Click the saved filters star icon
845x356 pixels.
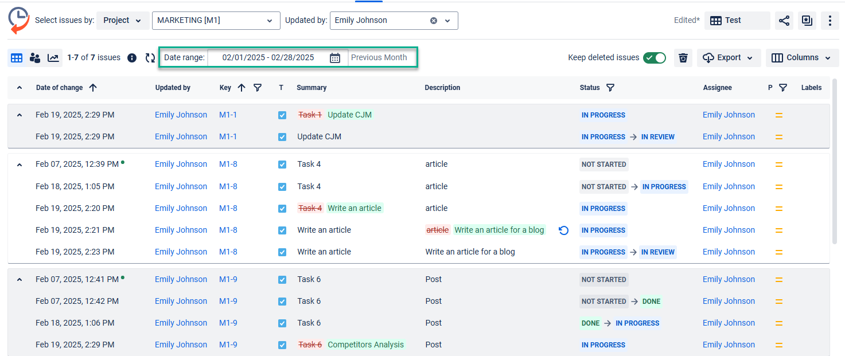tap(807, 21)
